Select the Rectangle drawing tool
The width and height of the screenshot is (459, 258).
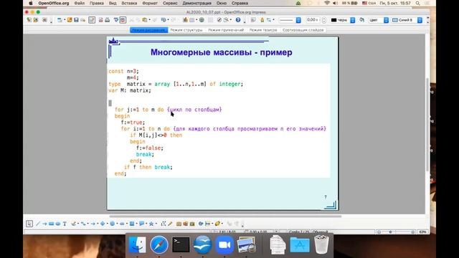pos(51,224)
